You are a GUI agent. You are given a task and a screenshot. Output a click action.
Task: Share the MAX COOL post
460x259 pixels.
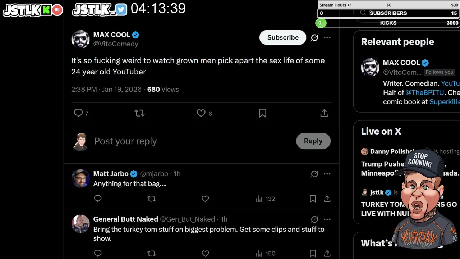(324, 113)
